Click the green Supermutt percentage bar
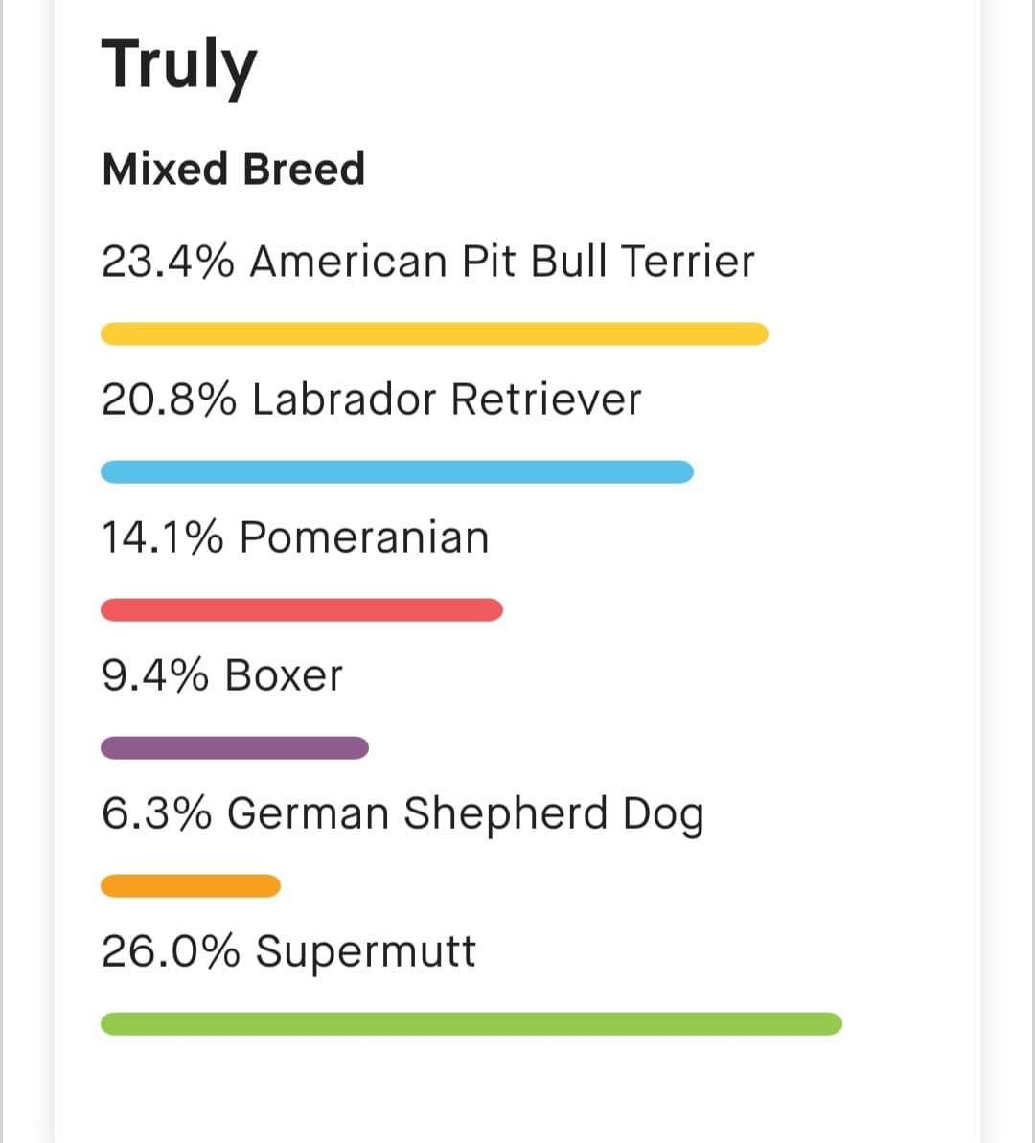The width and height of the screenshot is (1035, 1143). (471, 1023)
